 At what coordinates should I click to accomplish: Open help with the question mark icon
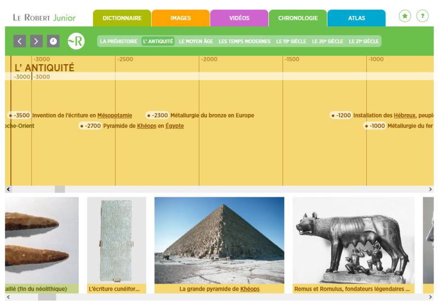(422, 16)
